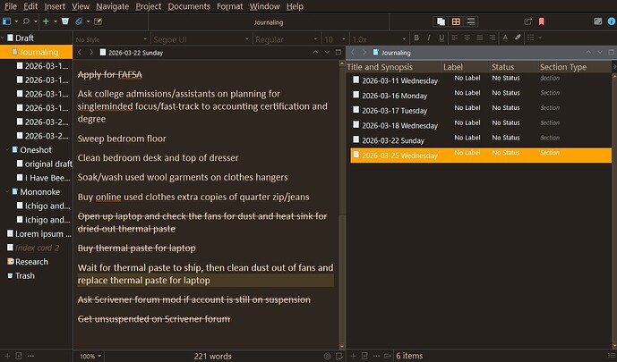Viewport: 617px width, 362px height.
Task: Select 'Lorem ipsum' document in binder
Action: (x=36, y=233)
